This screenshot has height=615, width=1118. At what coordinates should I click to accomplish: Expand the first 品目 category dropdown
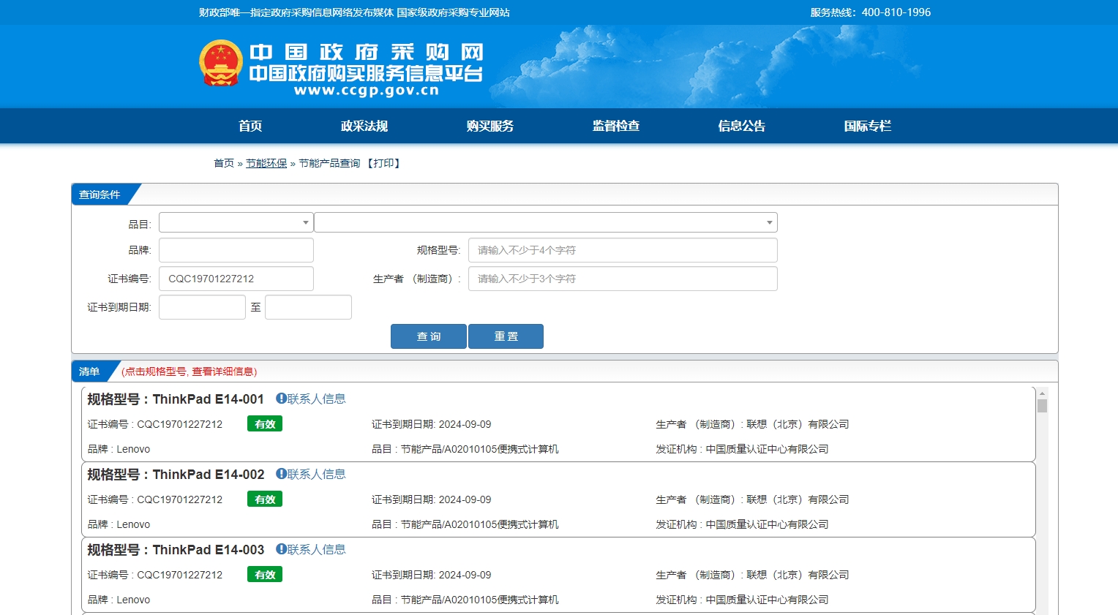(x=236, y=222)
